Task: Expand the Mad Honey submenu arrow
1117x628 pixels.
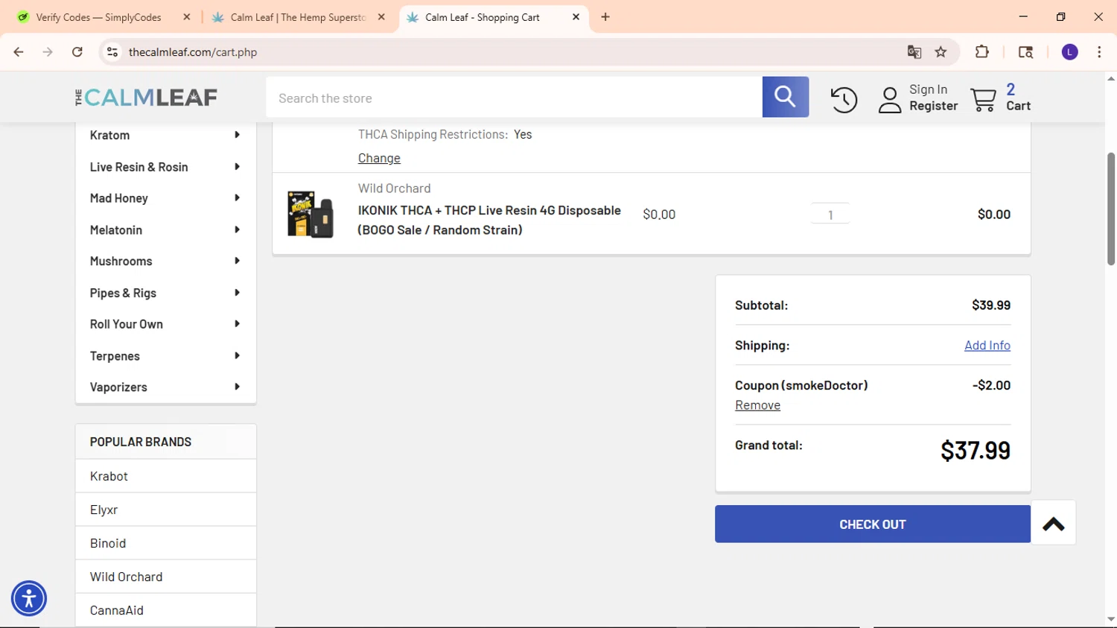Action: pyautogui.click(x=237, y=198)
